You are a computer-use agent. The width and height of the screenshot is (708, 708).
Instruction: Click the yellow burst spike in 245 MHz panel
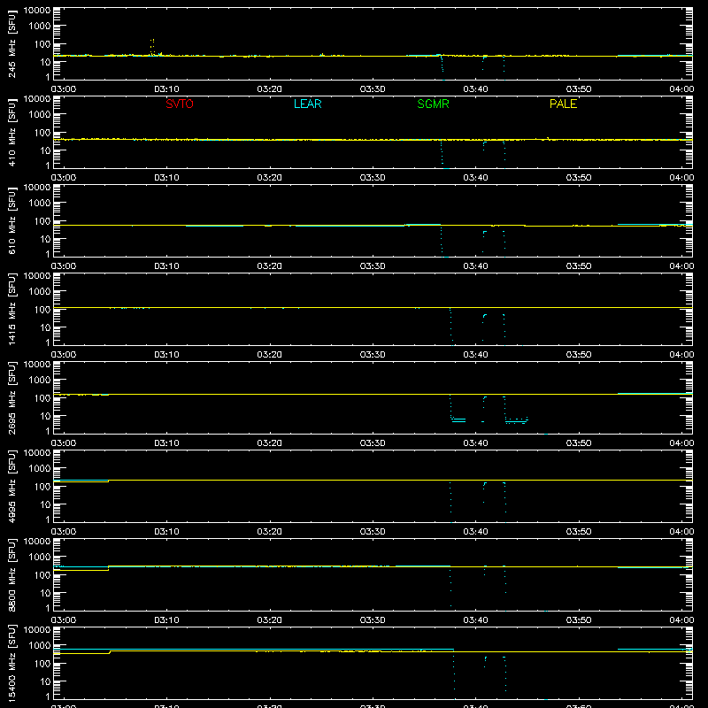pos(152,47)
